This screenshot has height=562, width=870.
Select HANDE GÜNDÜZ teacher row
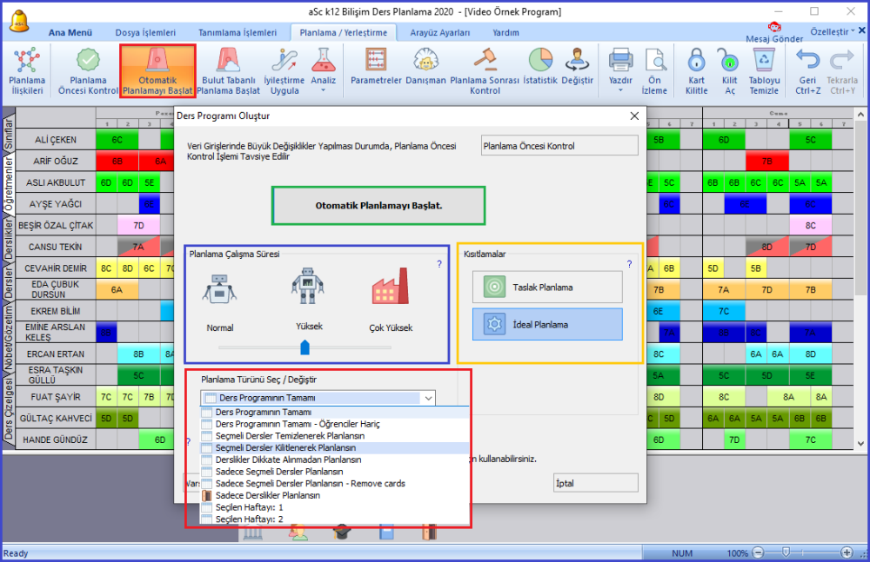(x=56, y=440)
